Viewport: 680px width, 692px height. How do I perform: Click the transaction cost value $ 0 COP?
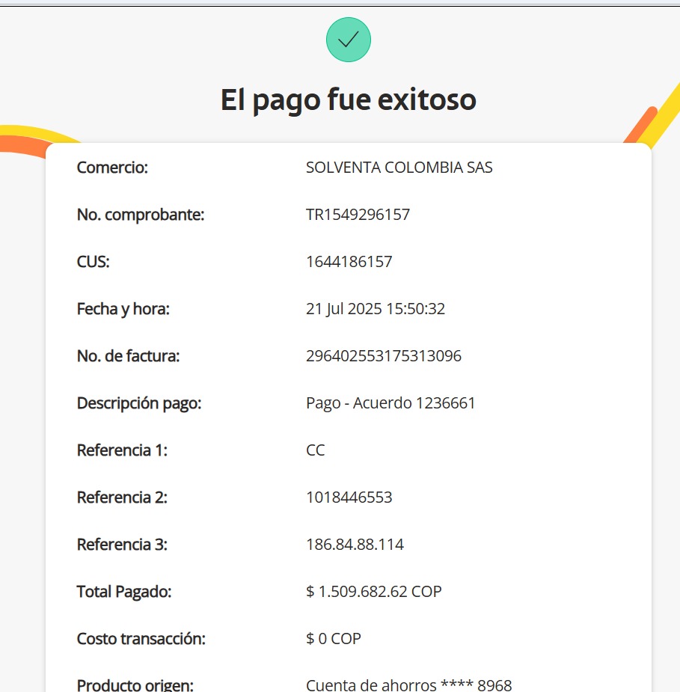pos(333,639)
